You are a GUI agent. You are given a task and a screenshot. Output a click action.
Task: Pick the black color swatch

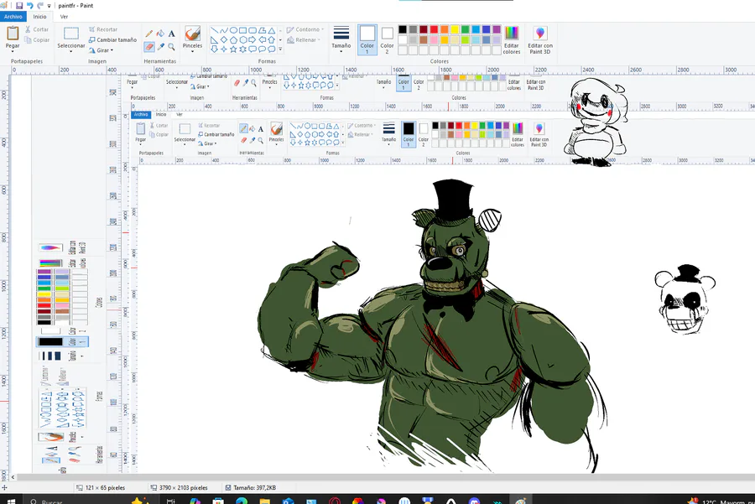click(x=403, y=30)
